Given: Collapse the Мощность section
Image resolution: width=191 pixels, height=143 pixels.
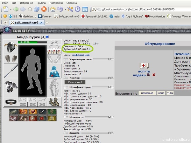Looking at the screenshot, I should tap(65, 117).
